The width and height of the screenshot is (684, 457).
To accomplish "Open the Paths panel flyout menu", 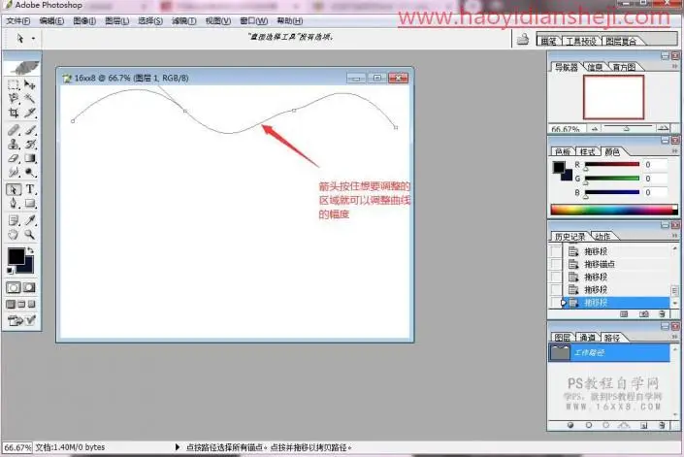I will tap(675, 337).
